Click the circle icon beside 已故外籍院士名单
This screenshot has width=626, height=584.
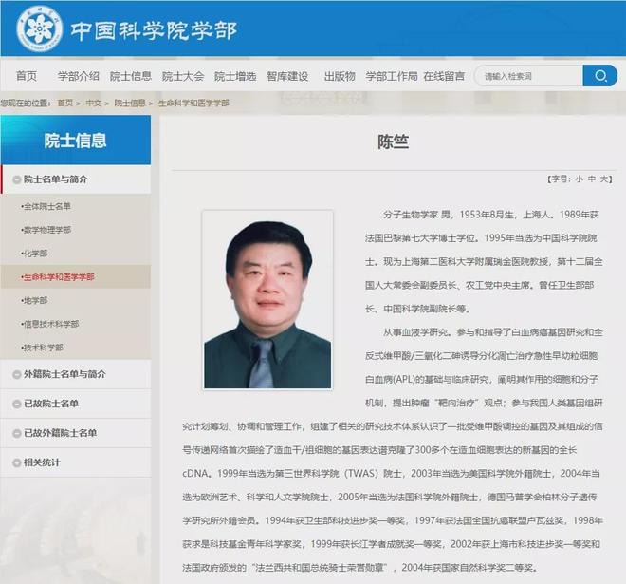click(x=17, y=433)
